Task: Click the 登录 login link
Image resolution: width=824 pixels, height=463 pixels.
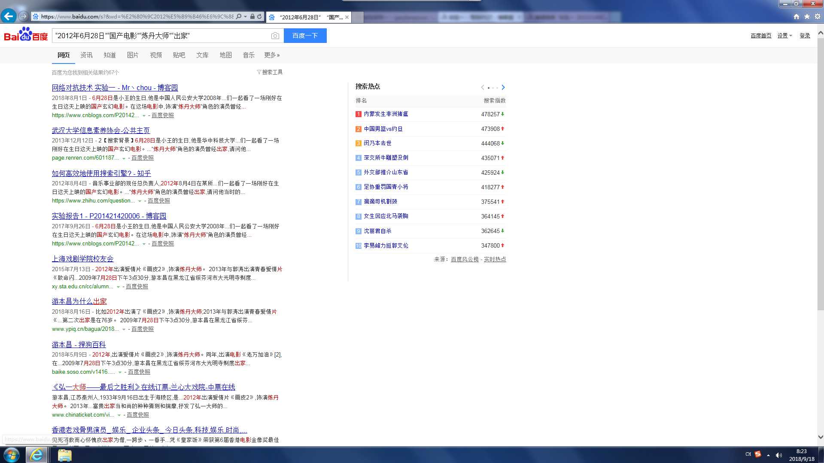Action: 805,36
